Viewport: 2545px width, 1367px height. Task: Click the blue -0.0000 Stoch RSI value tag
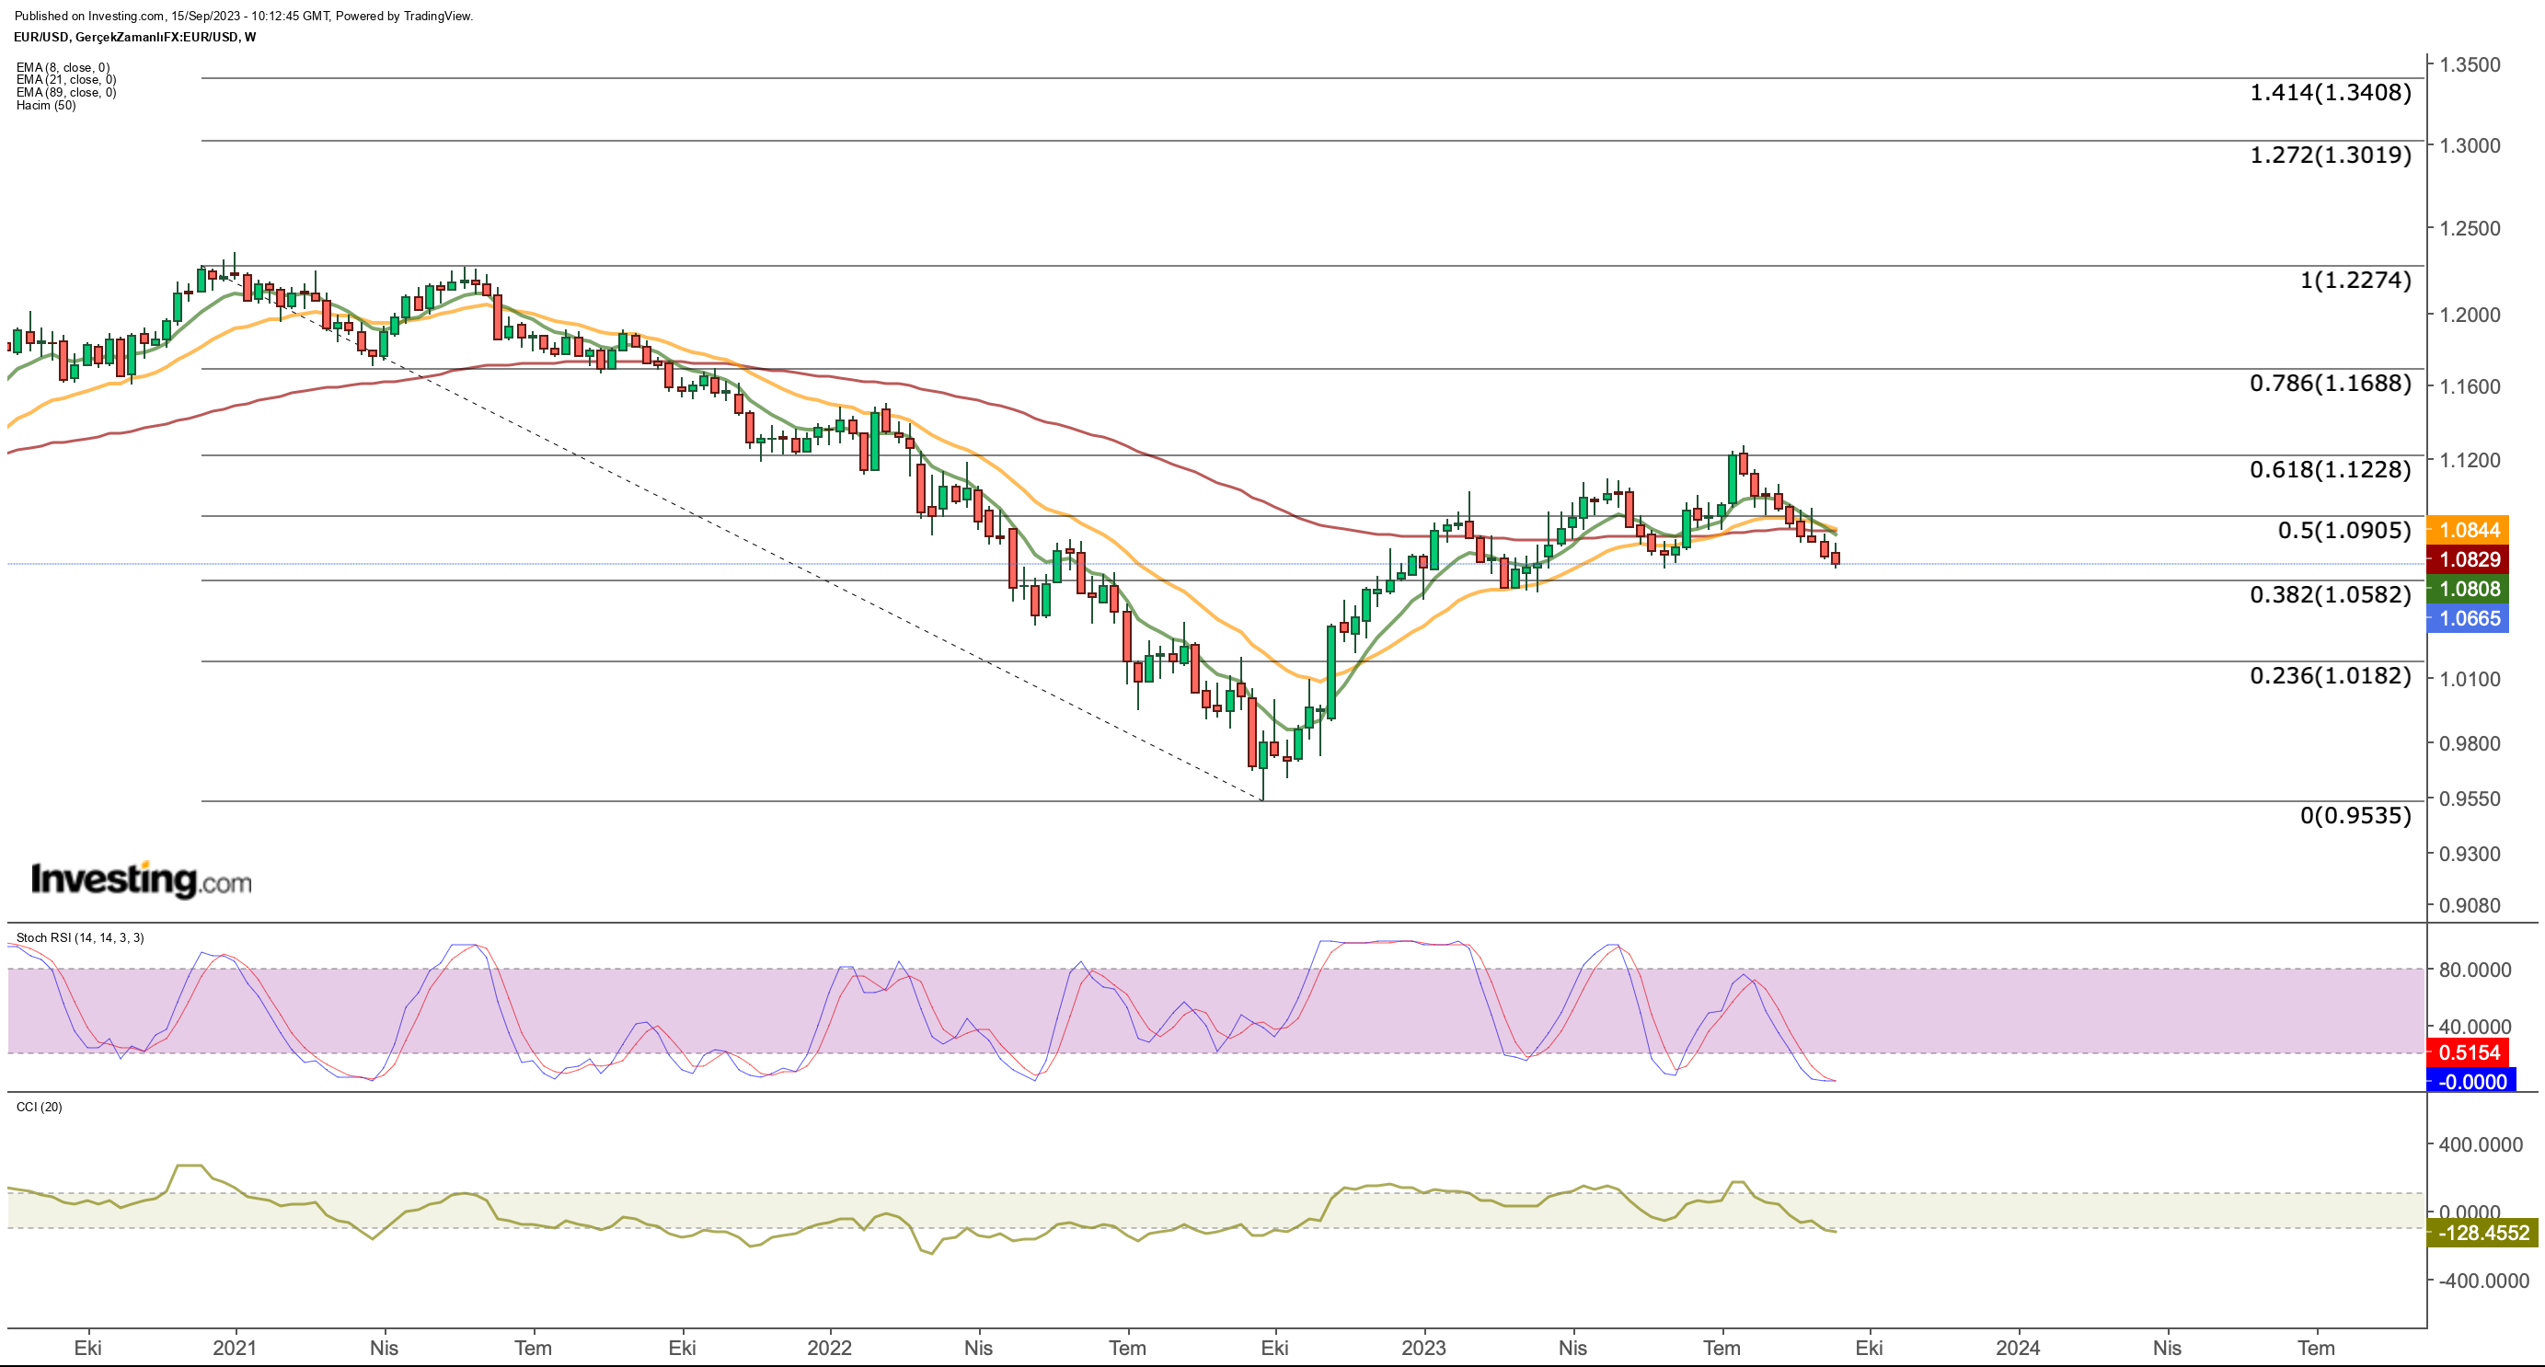point(2470,1082)
